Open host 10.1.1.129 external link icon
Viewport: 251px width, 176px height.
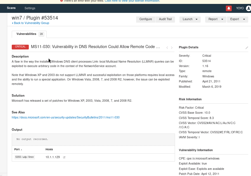(64, 157)
